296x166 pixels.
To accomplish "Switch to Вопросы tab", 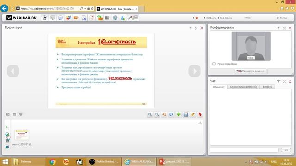I will [x=267, y=87].
